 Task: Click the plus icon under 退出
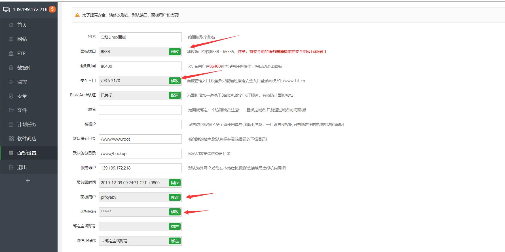point(28,181)
